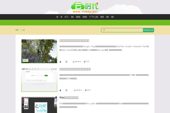Click "fiito paint" text in third excerpt

(x=90, y=104)
